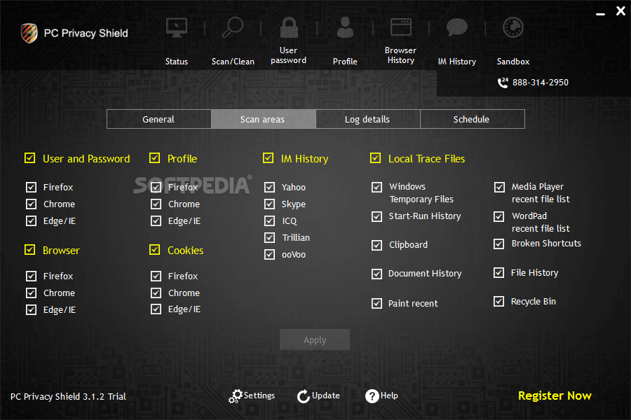The height and width of the screenshot is (420, 631).
Task: Open the Sandbox dial icon
Action: click(513, 28)
